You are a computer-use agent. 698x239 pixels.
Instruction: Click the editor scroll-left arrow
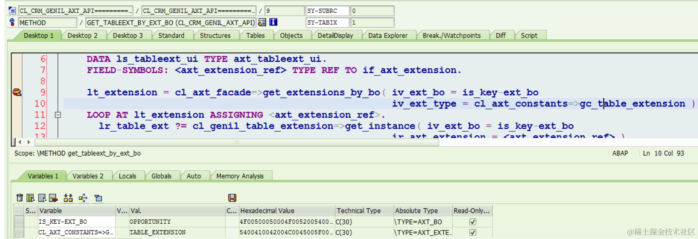pos(20,142)
